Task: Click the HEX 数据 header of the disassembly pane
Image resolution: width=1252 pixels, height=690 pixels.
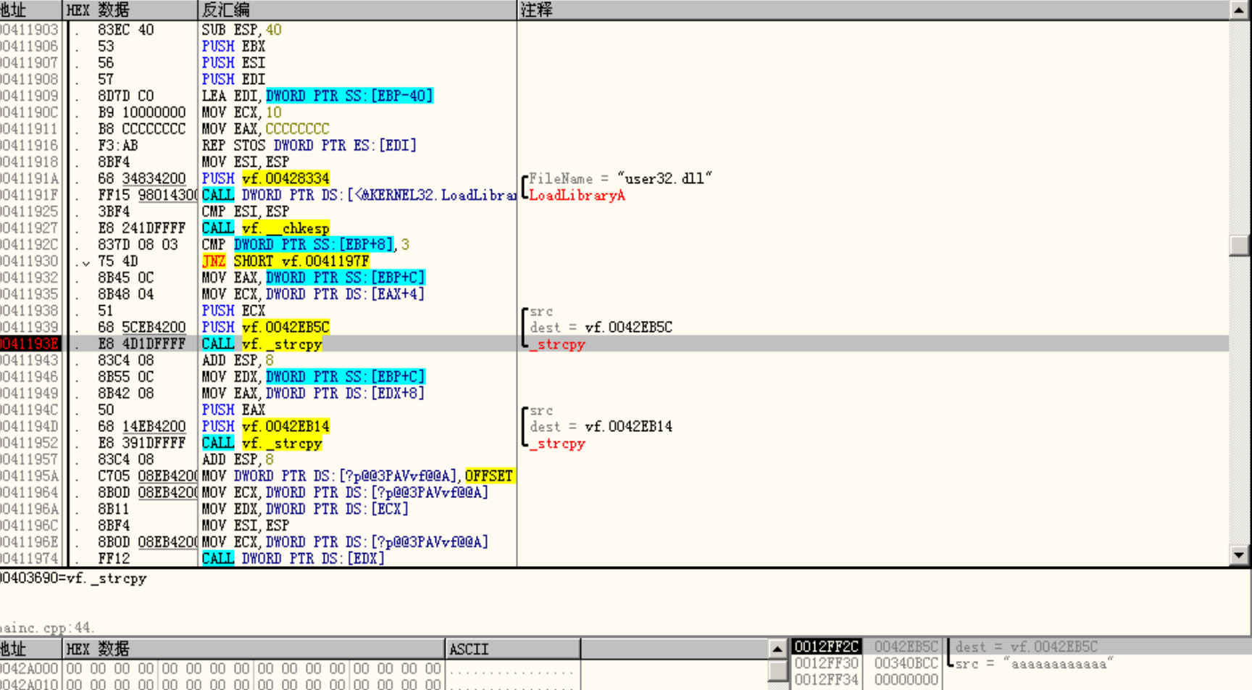Action: (x=130, y=10)
